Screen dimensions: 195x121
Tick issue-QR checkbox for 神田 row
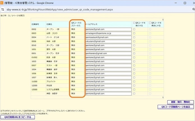(134, 93)
